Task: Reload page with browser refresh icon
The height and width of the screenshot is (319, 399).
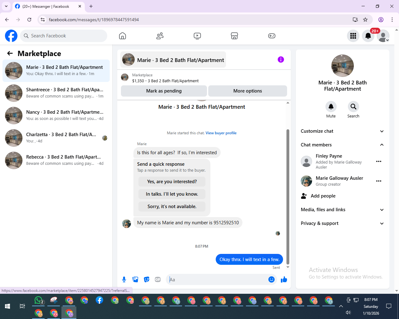Action: 29,20
